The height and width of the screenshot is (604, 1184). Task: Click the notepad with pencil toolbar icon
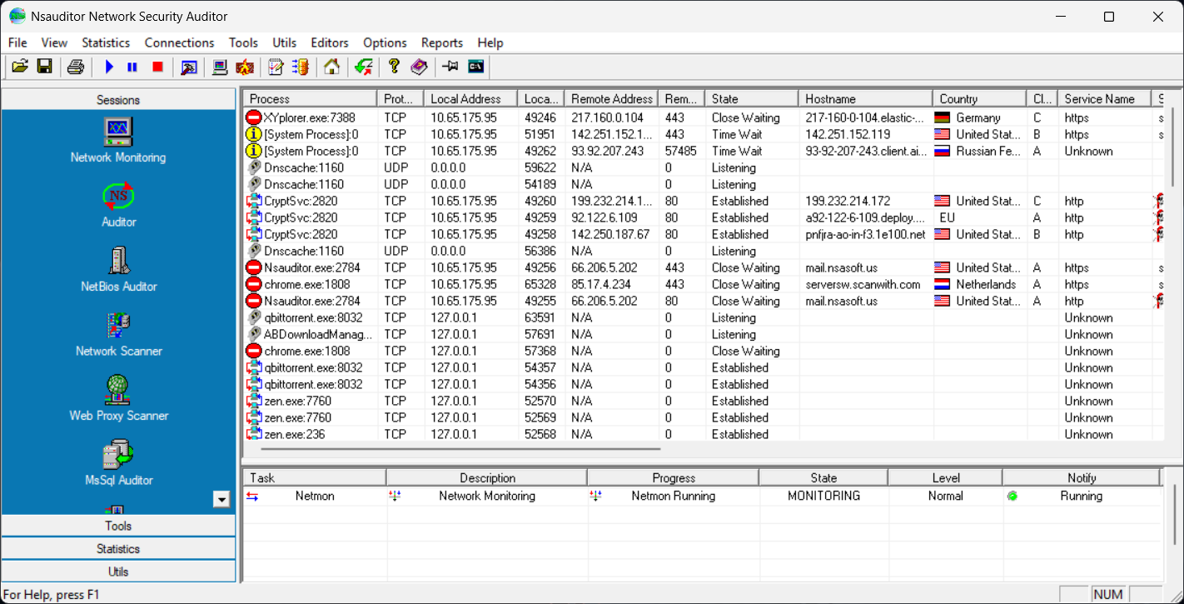coord(276,67)
